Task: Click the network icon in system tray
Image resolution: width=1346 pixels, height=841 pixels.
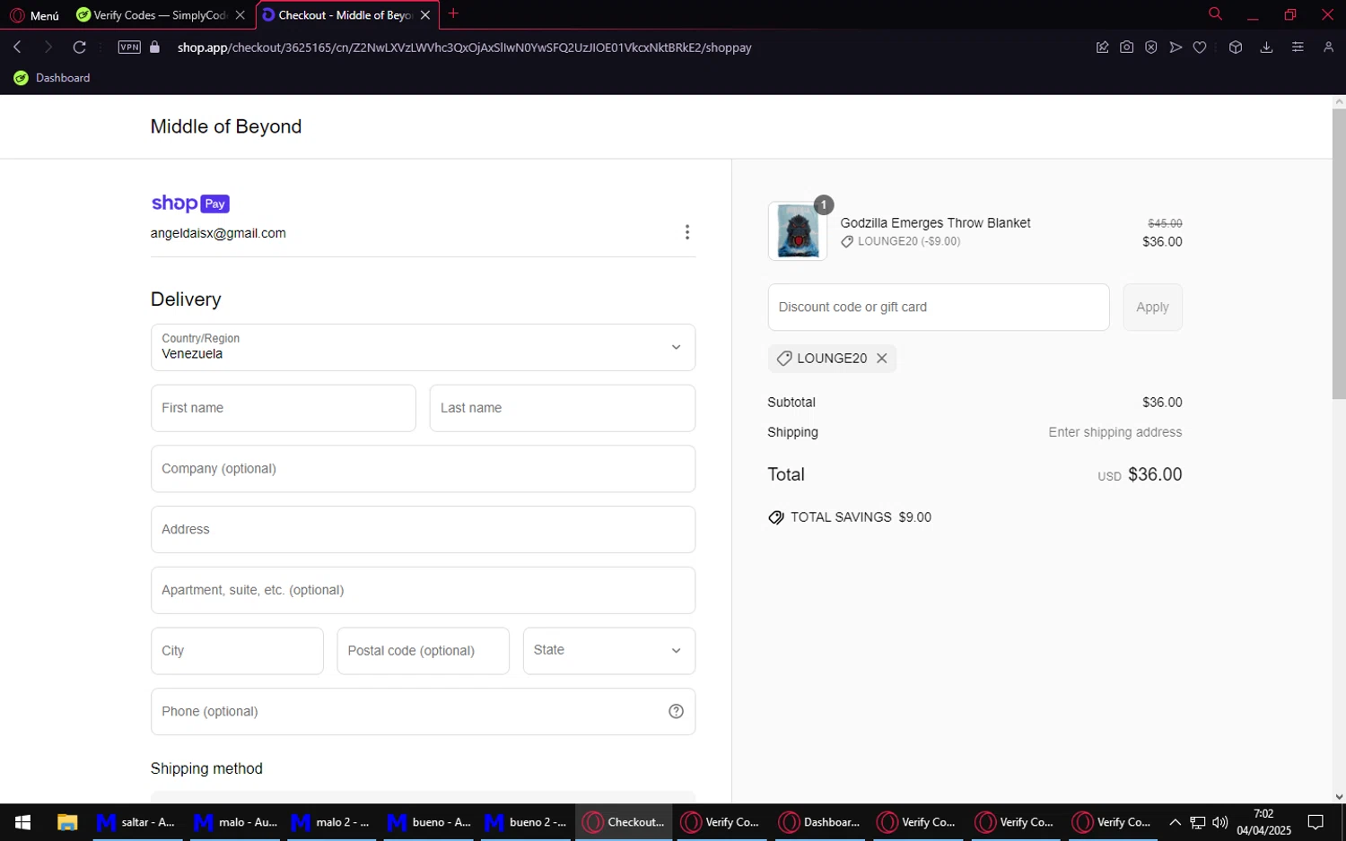Action: [x=1197, y=822]
